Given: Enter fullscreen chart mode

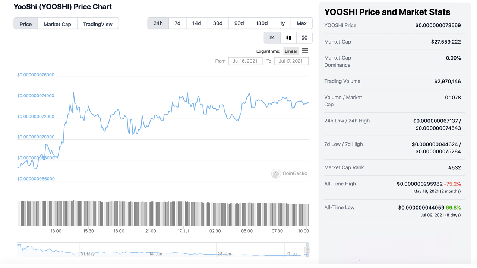Looking at the screenshot, I should 304,38.
